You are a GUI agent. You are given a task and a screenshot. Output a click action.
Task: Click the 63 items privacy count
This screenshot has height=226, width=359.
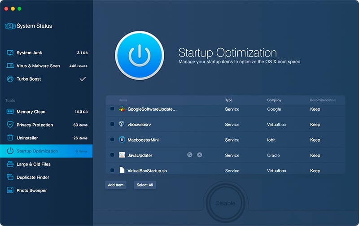80,125
